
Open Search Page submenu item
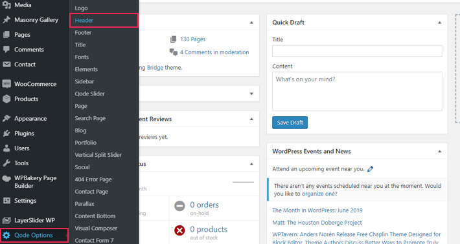[90, 118]
